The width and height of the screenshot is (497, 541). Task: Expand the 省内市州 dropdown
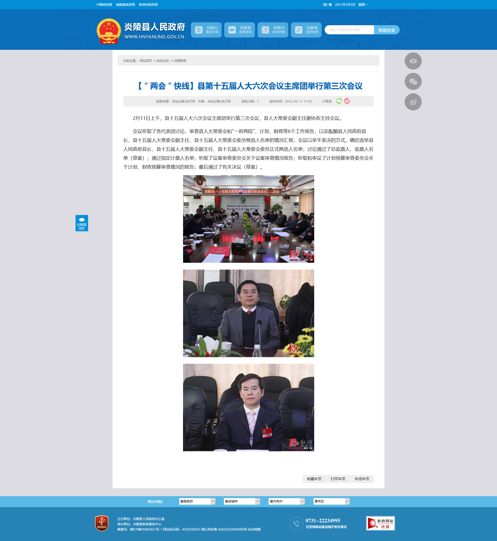[x=286, y=501]
